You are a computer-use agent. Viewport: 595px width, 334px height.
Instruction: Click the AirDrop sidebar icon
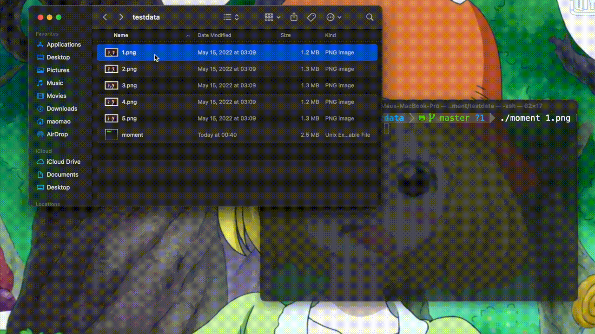[x=40, y=134]
